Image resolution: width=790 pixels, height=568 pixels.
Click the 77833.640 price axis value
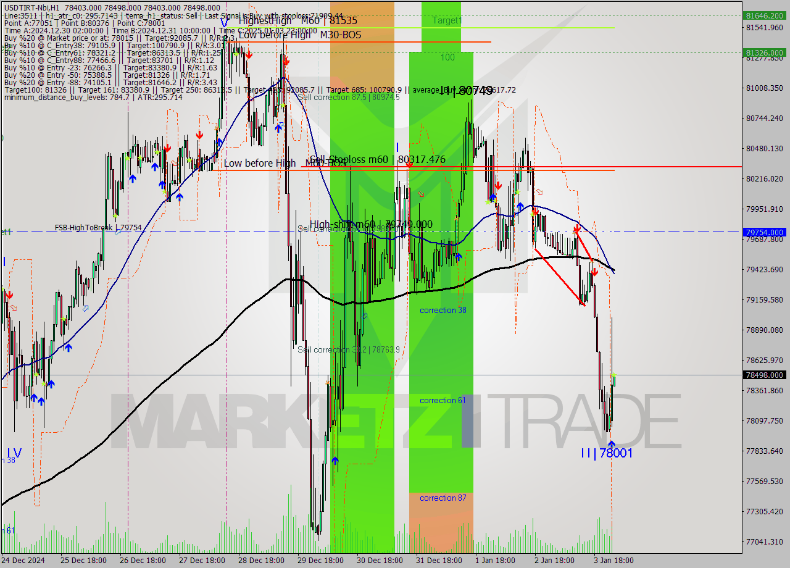point(765,451)
